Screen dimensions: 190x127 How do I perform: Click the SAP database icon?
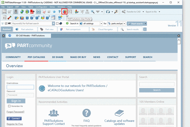point(60,18)
